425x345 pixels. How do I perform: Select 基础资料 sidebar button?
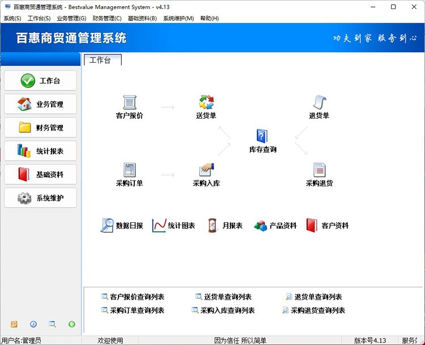[x=40, y=175]
